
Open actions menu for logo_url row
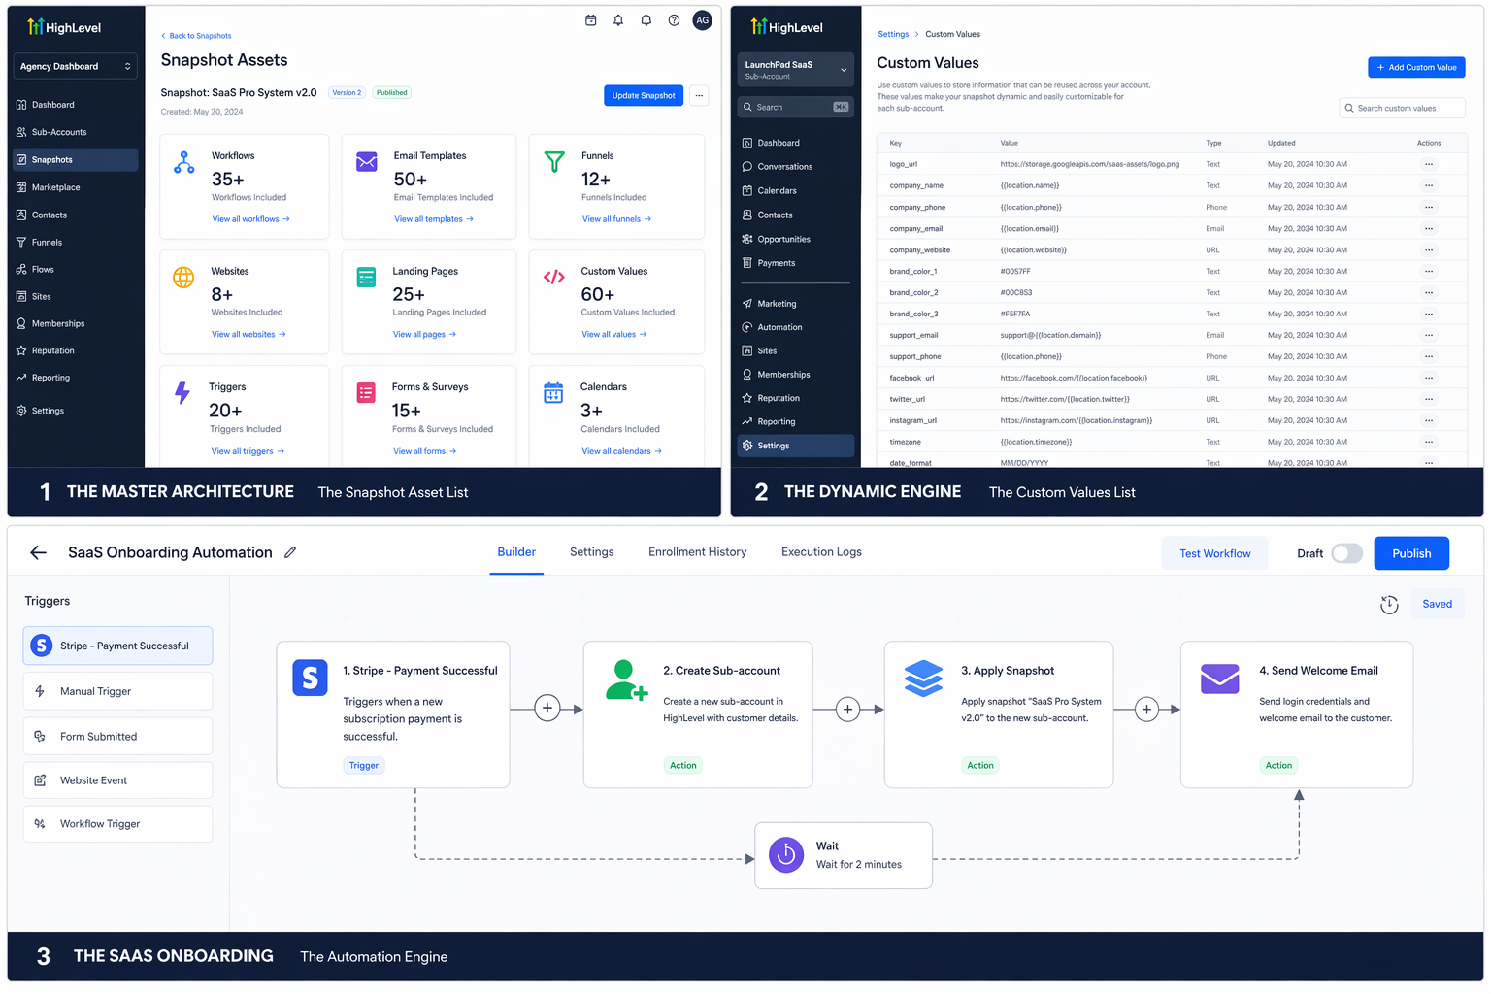tap(1429, 164)
